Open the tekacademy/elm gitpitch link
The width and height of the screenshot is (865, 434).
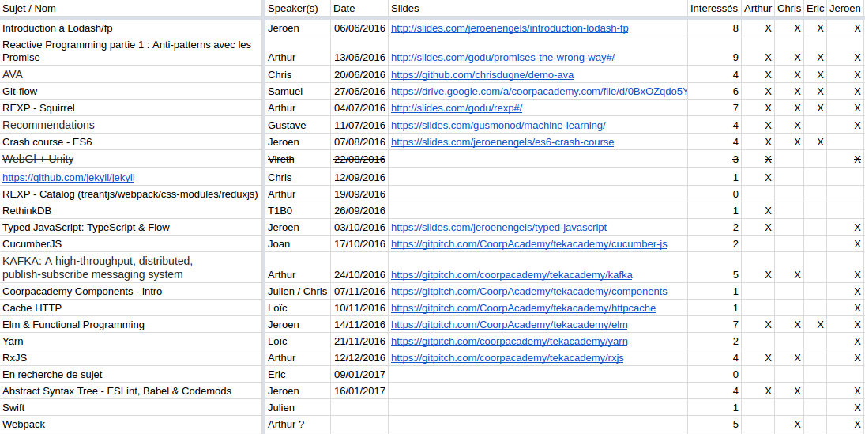pos(510,325)
